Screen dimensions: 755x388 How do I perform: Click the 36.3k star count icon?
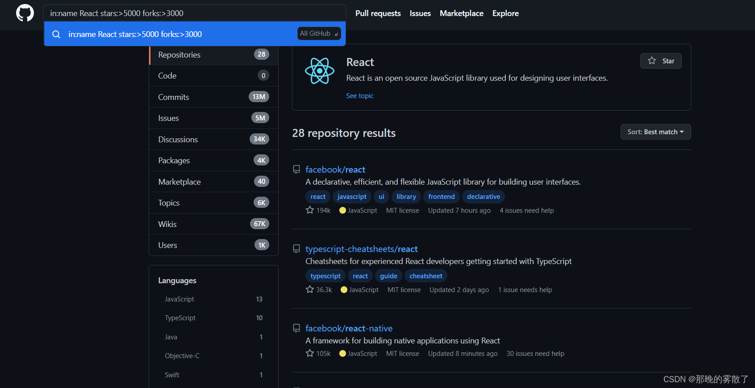[x=310, y=289]
